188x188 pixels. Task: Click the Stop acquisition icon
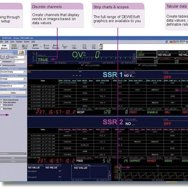click(x=94, y=46)
